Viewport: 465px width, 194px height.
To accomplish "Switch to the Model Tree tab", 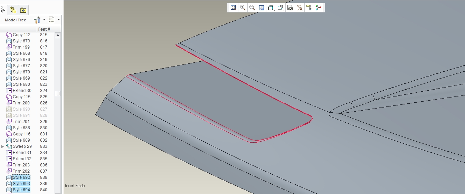I will click(x=3, y=10).
